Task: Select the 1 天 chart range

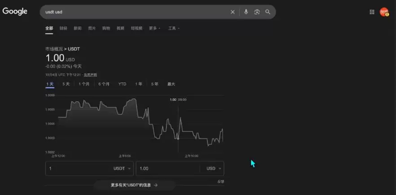Action: pyautogui.click(x=50, y=84)
